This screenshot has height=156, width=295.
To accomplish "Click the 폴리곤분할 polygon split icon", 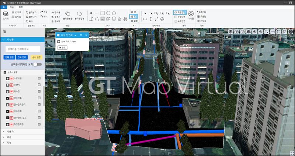I will pos(67,14).
